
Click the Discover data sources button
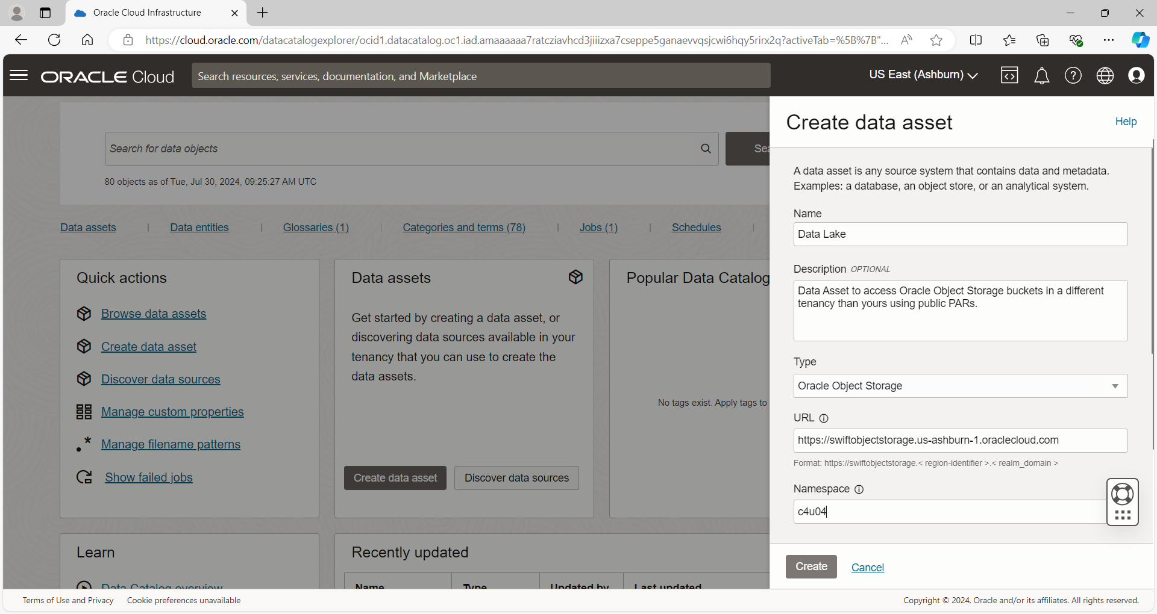(x=516, y=478)
